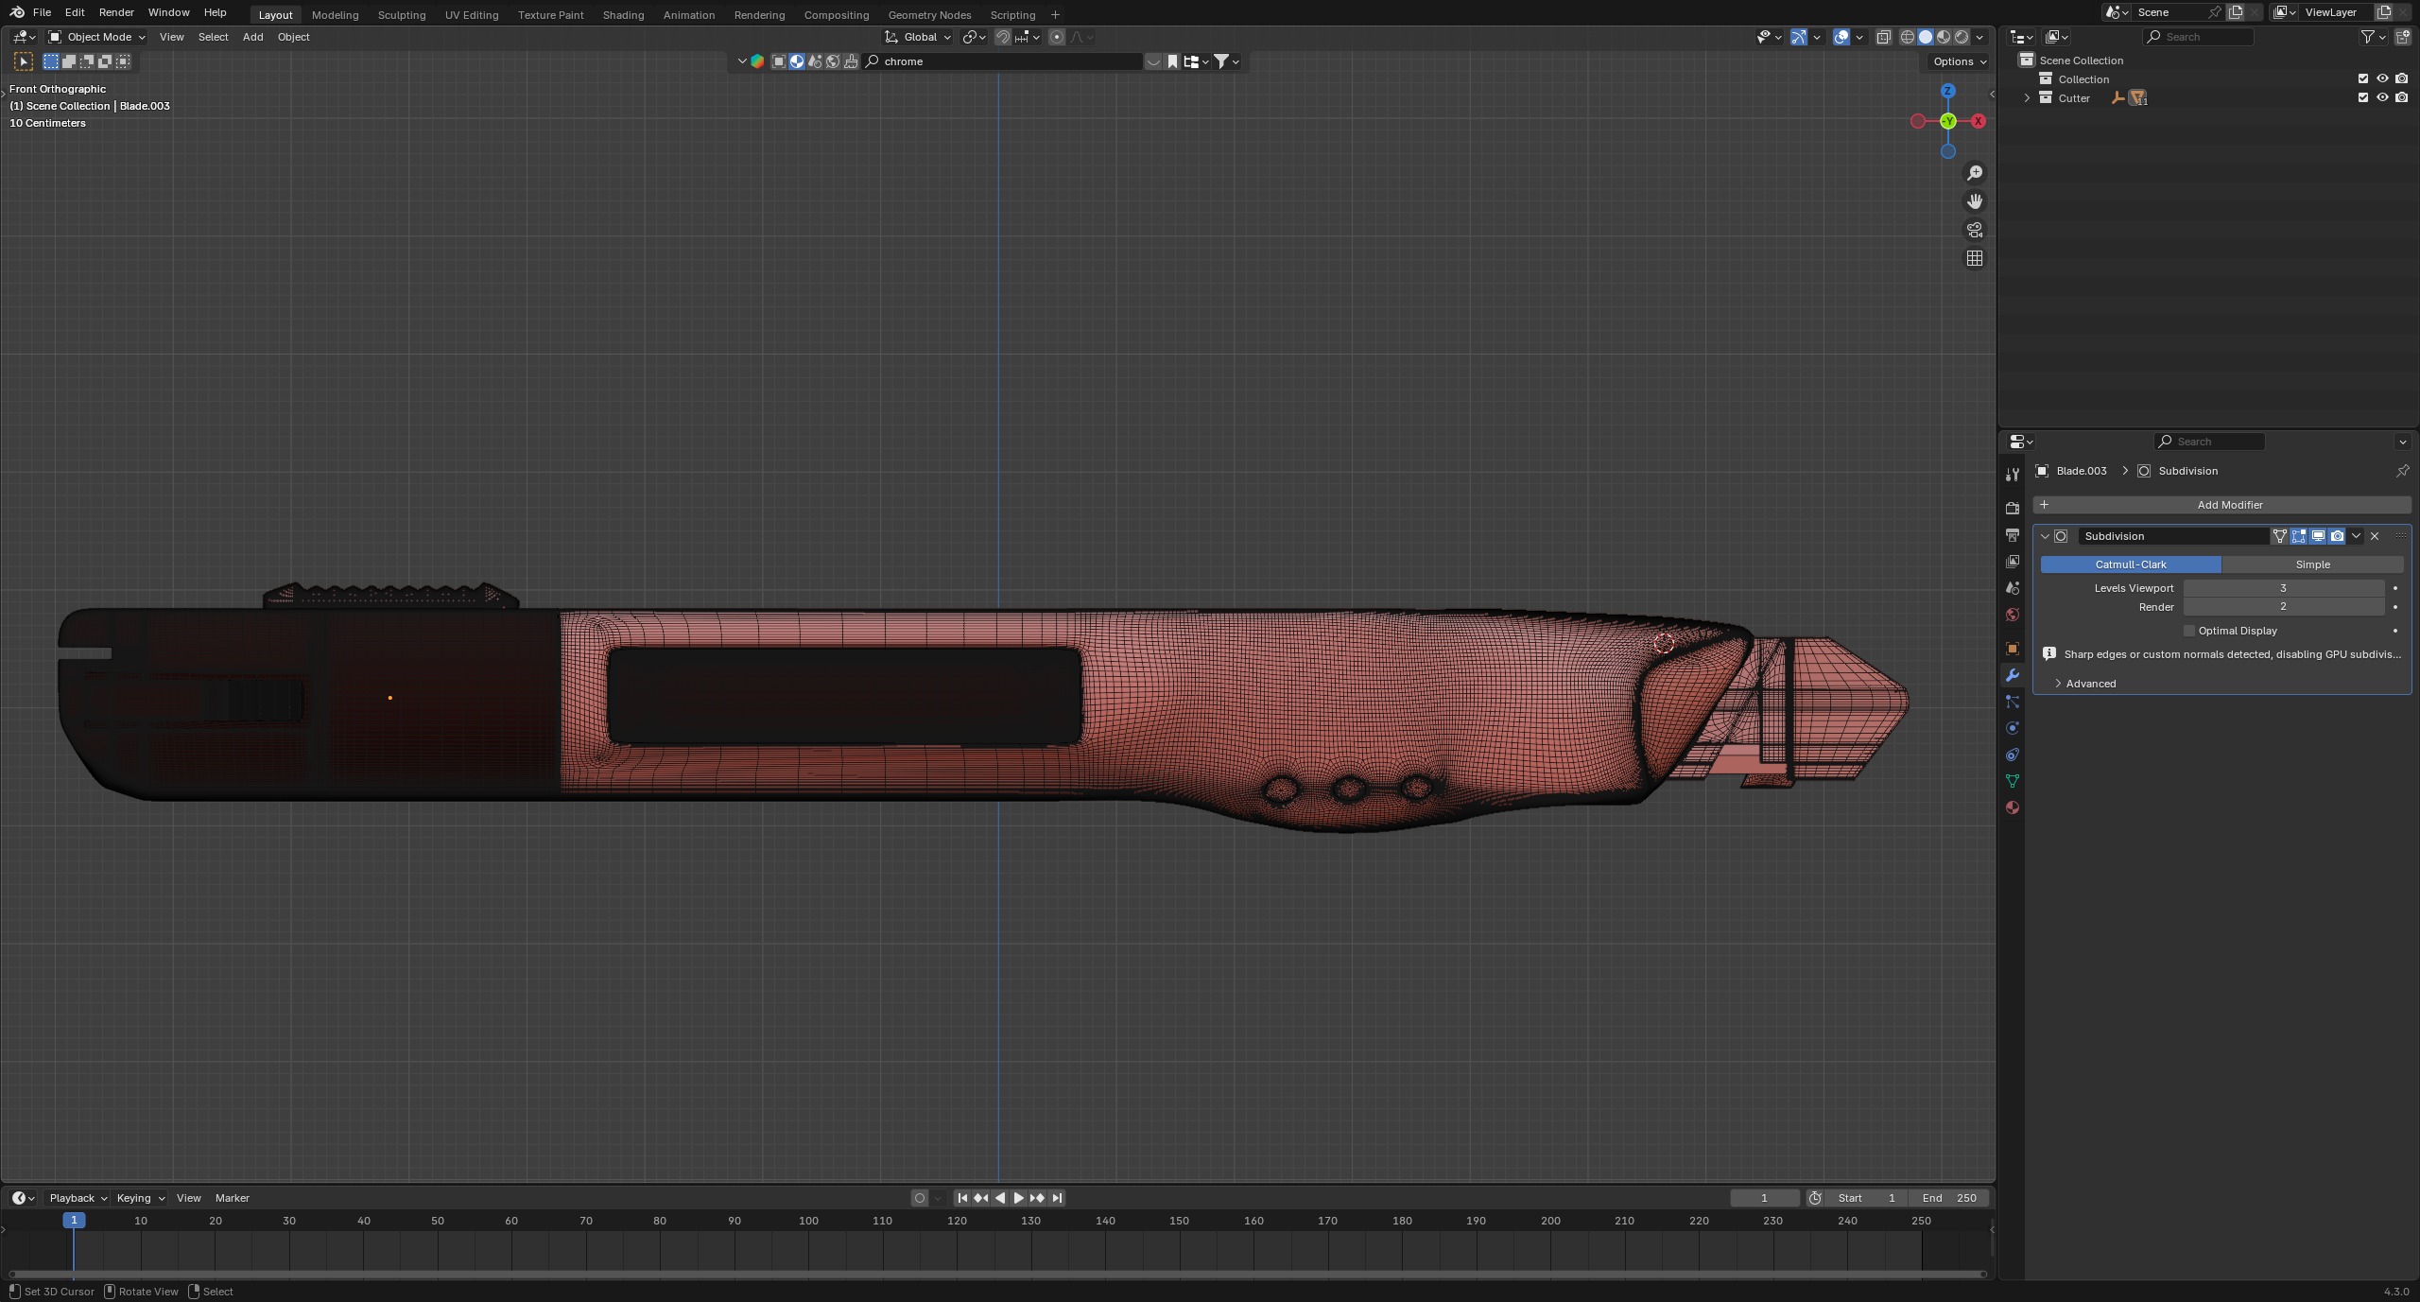Toggle camera view with the camera gizmo

coord(1975,230)
